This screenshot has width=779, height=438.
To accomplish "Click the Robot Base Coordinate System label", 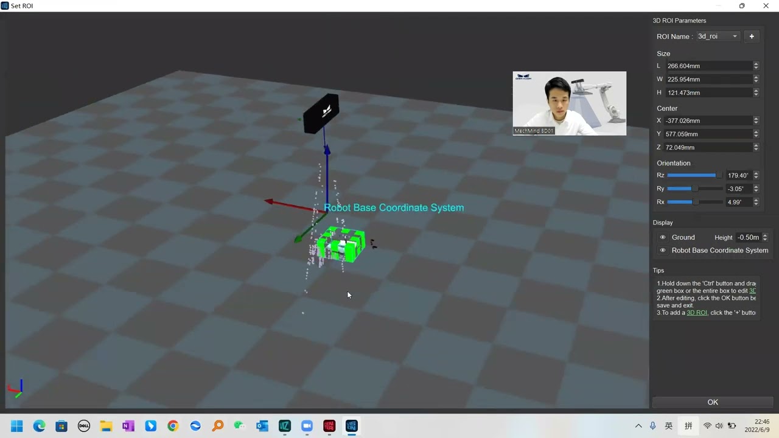I will pos(394,207).
